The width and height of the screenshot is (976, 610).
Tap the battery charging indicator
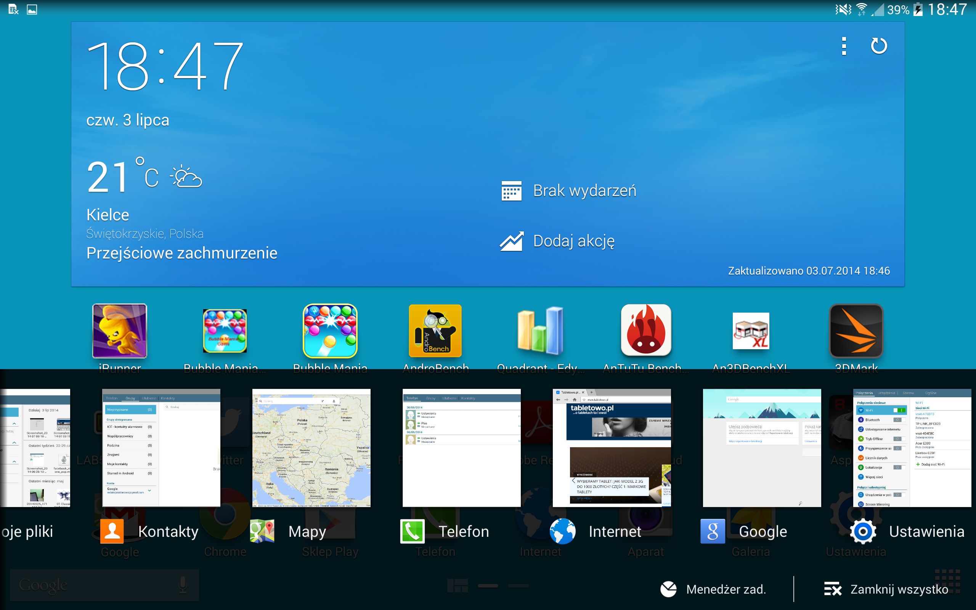click(x=918, y=9)
